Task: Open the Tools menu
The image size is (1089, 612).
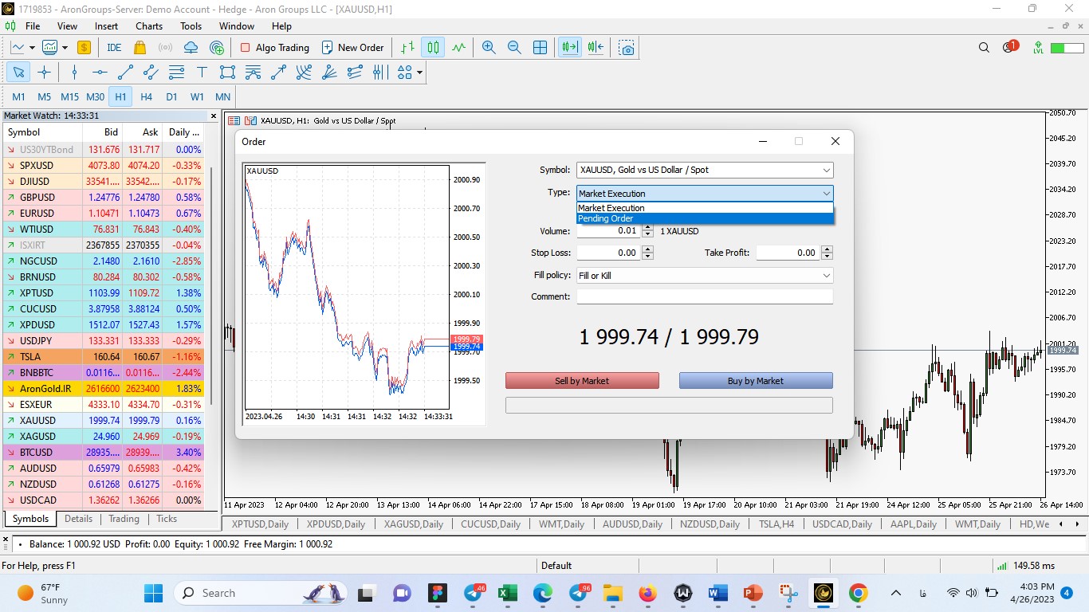Action: [x=191, y=25]
